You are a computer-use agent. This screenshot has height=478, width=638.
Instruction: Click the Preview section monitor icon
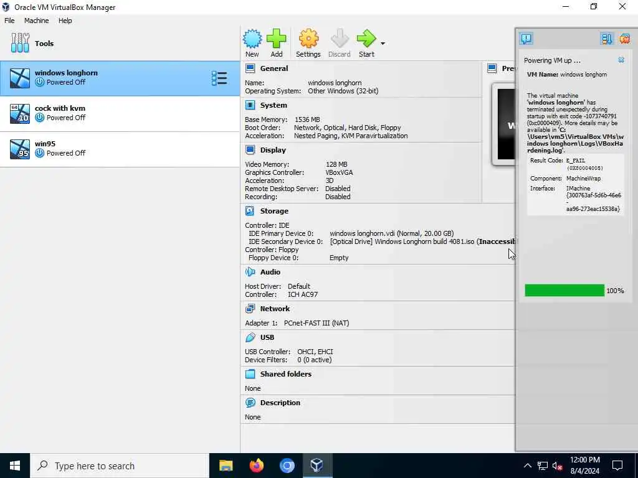coord(492,68)
